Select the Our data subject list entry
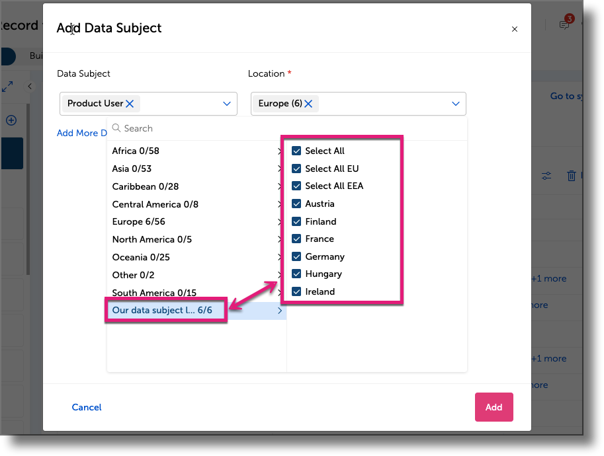 (x=165, y=310)
